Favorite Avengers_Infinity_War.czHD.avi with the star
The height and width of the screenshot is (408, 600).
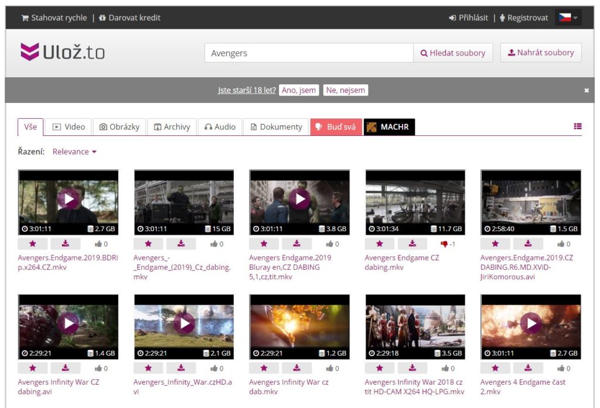point(148,368)
